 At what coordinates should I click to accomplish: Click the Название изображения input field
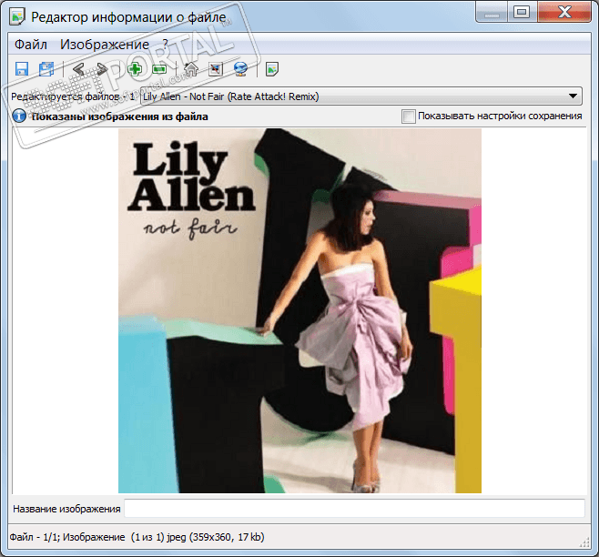pyautogui.click(x=354, y=509)
